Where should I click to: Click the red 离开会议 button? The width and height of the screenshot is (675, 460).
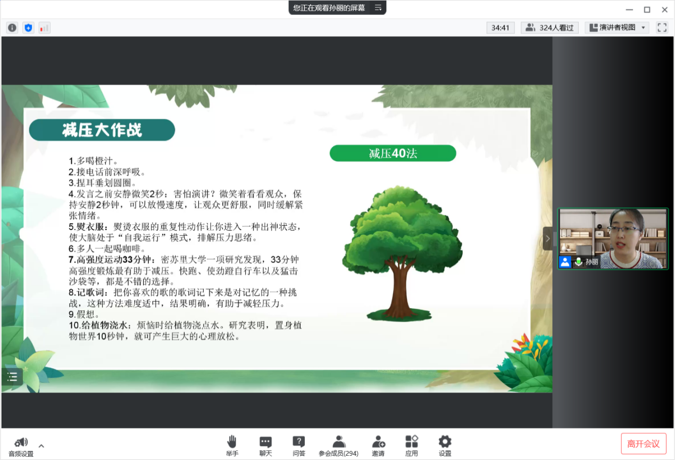643,443
